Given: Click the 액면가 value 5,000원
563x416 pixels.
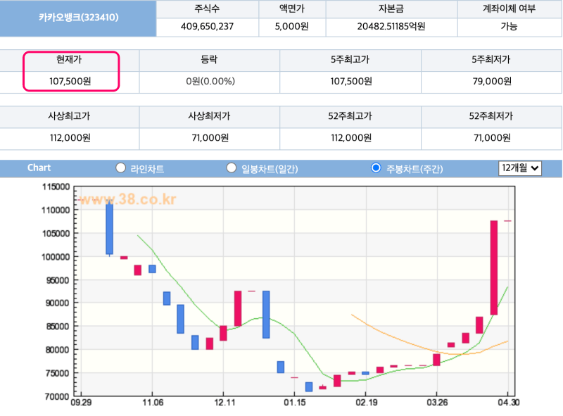Looking at the screenshot, I should pos(291,27).
